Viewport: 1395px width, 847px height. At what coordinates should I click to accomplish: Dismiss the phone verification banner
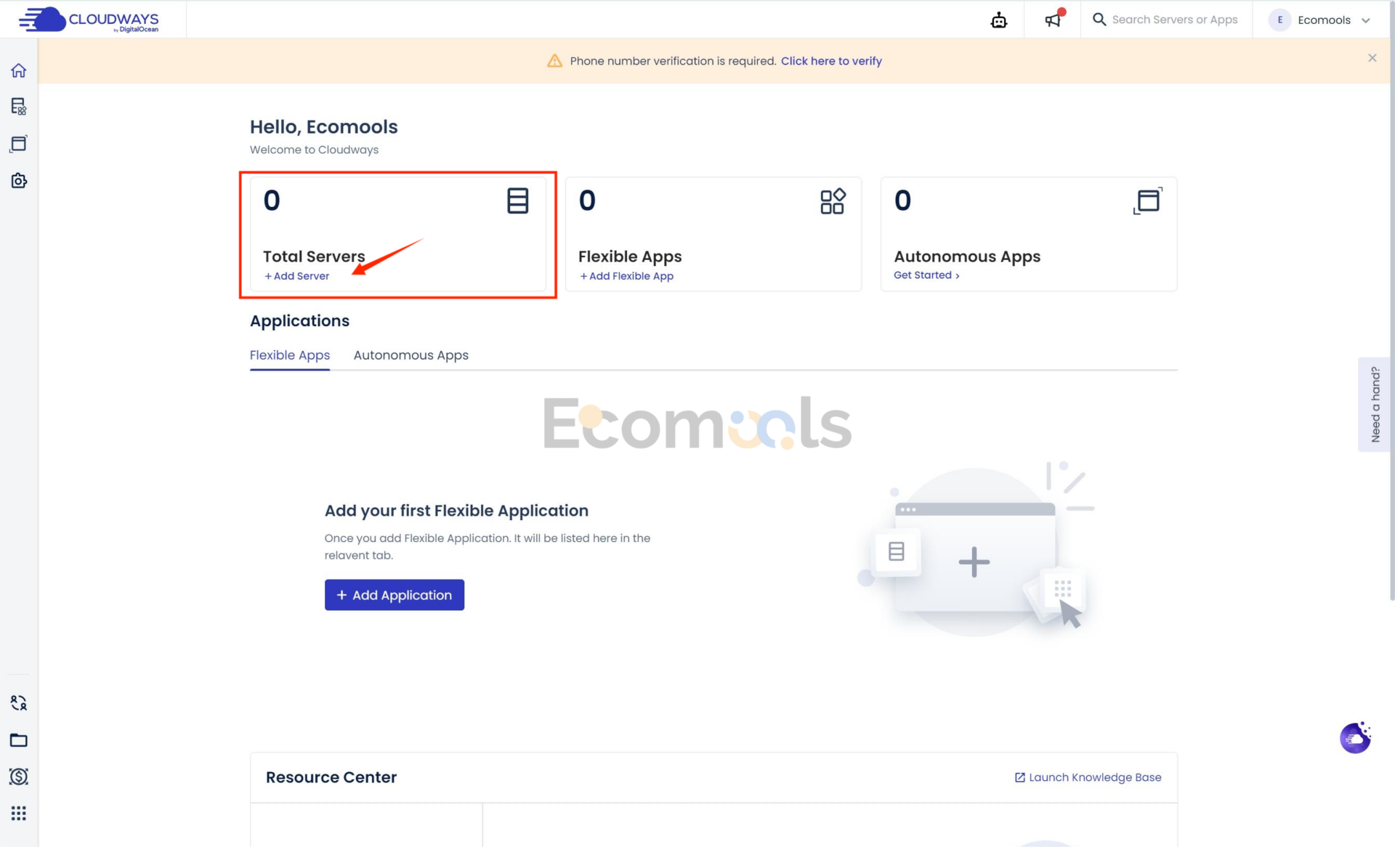point(1372,58)
